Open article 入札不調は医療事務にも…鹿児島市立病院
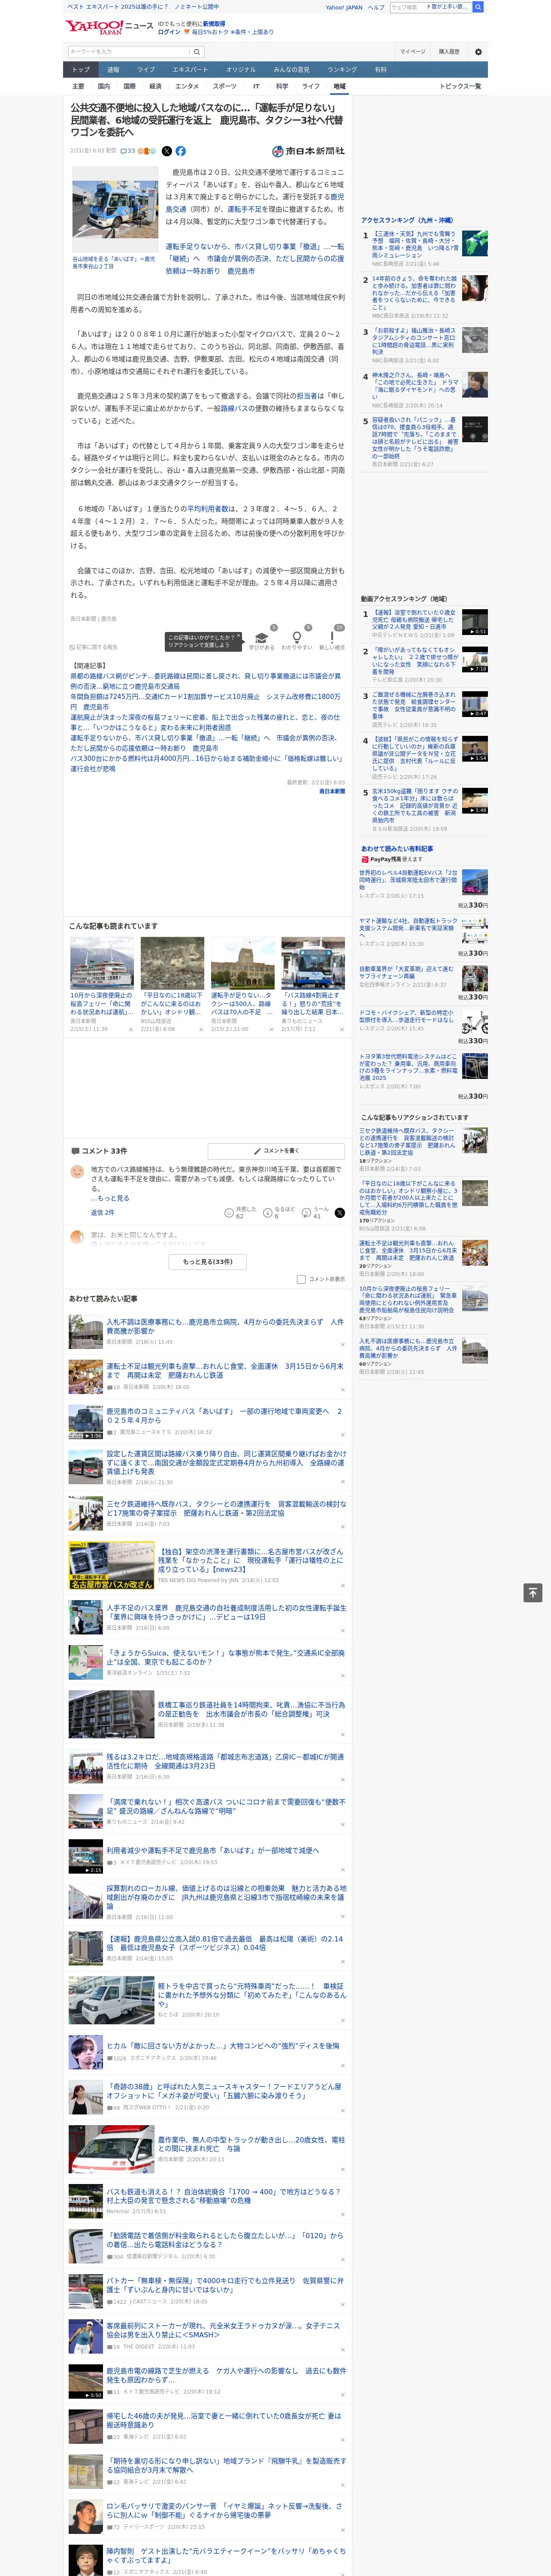The height and width of the screenshot is (2576, 551). point(225,1326)
